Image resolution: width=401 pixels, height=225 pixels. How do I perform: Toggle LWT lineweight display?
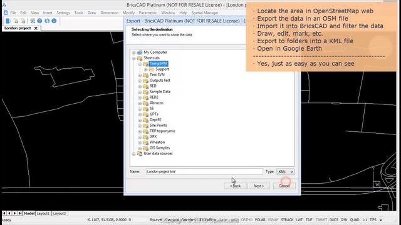[x=299, y=219]
